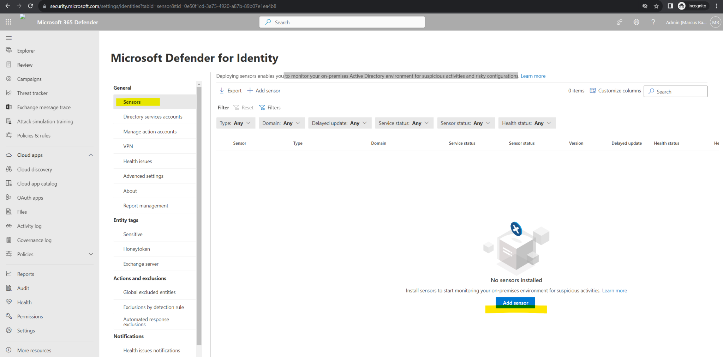This screenshot has height=357, width=723.
Task: Click the Cloud discovery binoculars icon
Action: tap(9, 169)
